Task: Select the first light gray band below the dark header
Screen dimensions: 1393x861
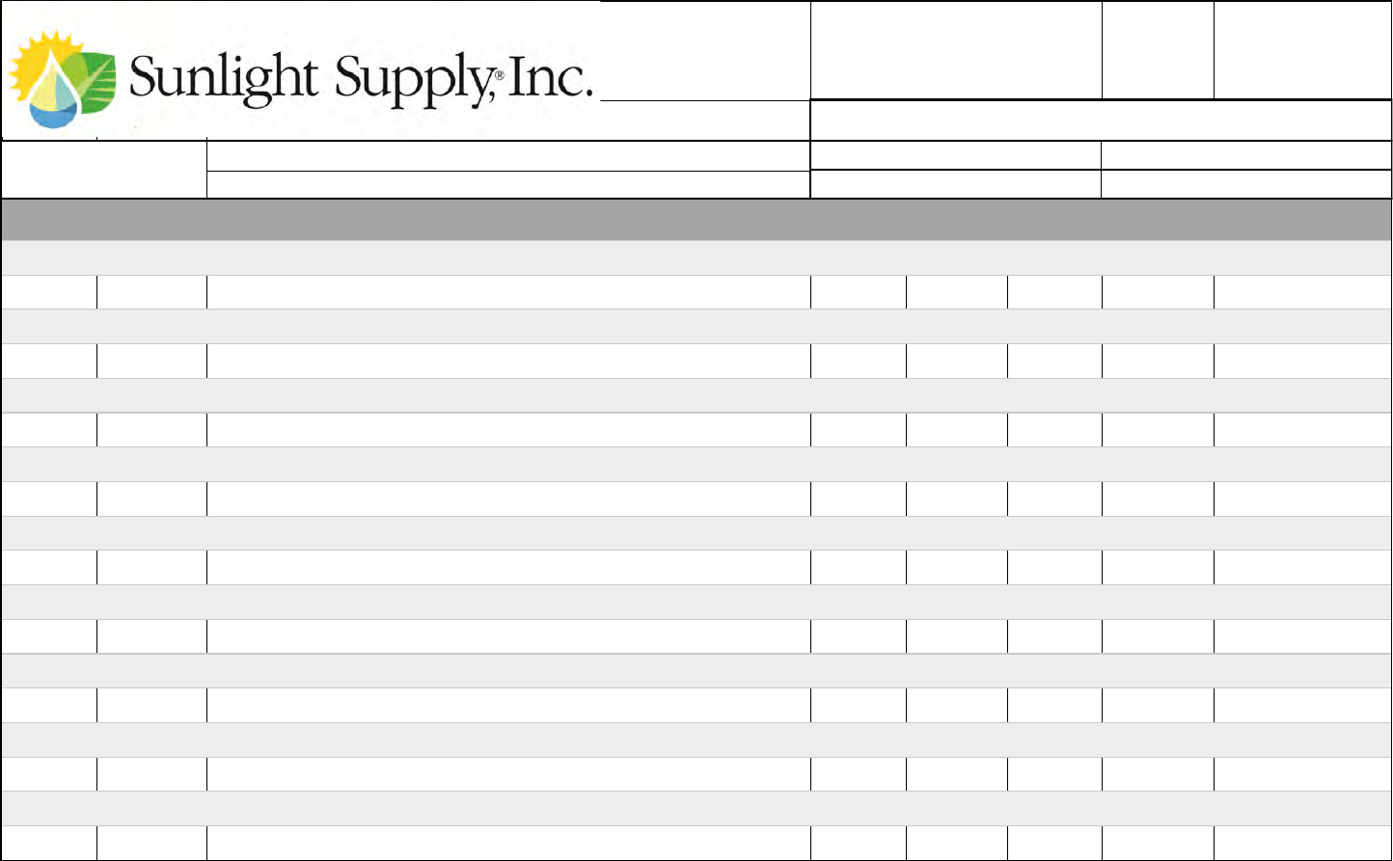Action: pyautogui.click(x=696, y=258)
